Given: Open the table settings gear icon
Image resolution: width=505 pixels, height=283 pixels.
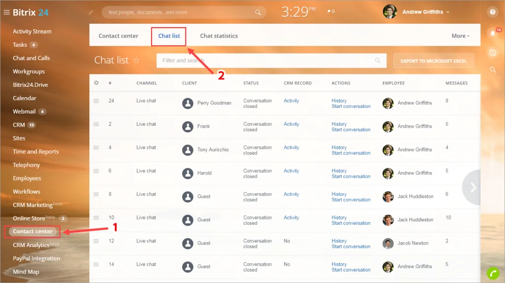Looking at the screenshot, I should 96,83.
